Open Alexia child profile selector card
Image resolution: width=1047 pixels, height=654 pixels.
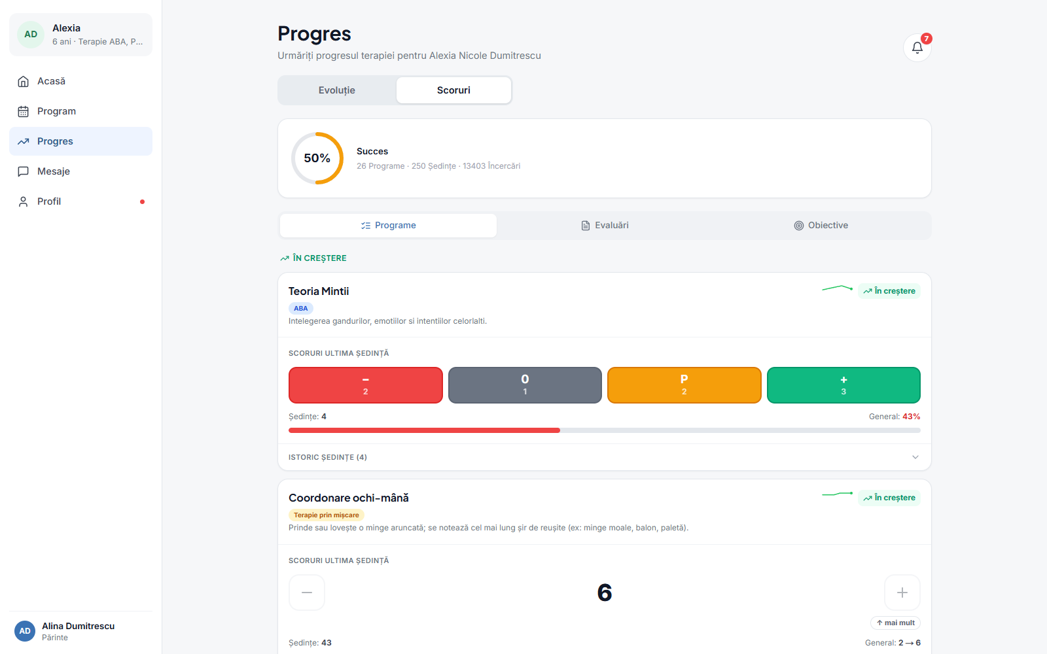pyautogui.click(x=80, y=35)
